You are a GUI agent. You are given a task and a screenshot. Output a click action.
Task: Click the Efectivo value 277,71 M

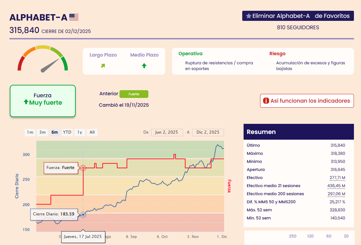pyautogui.click(x=337, y=178)
